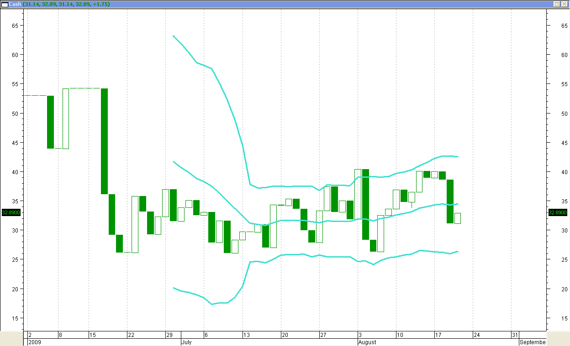Select the black 32.8900 price tag on the right scale
This screenshot has height=346, width=570.
[558, 212]
